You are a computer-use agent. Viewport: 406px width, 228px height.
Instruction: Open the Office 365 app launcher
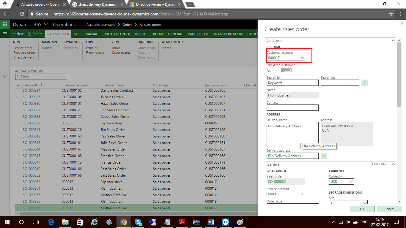[4, 24]
